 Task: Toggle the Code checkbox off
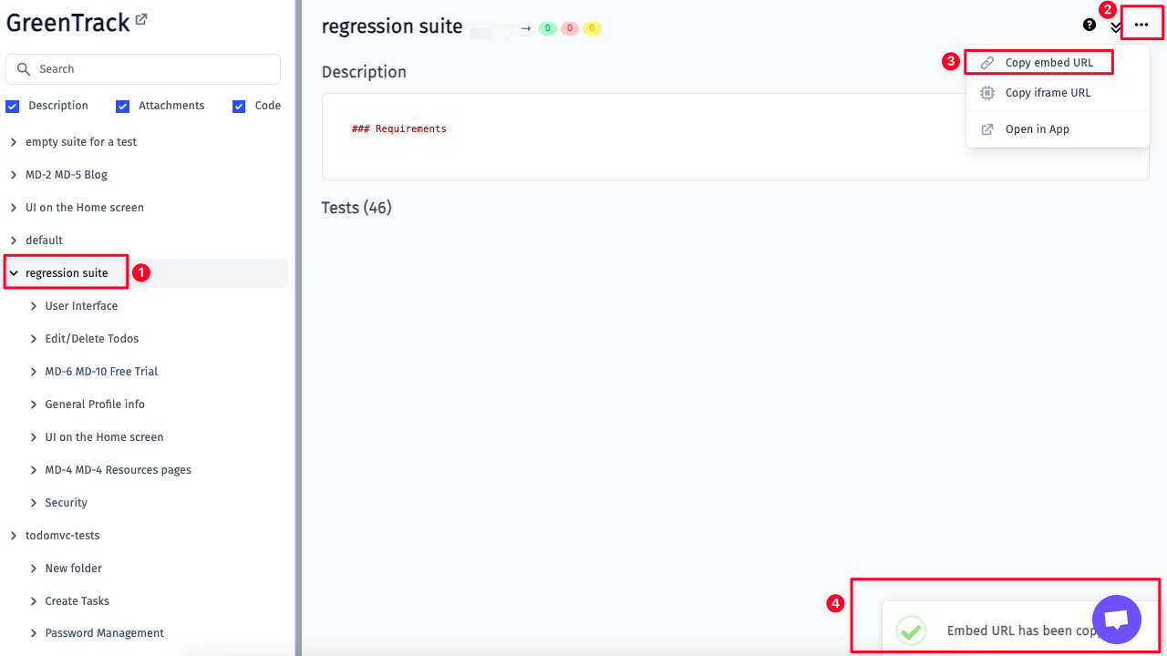[x=238, y=106]
